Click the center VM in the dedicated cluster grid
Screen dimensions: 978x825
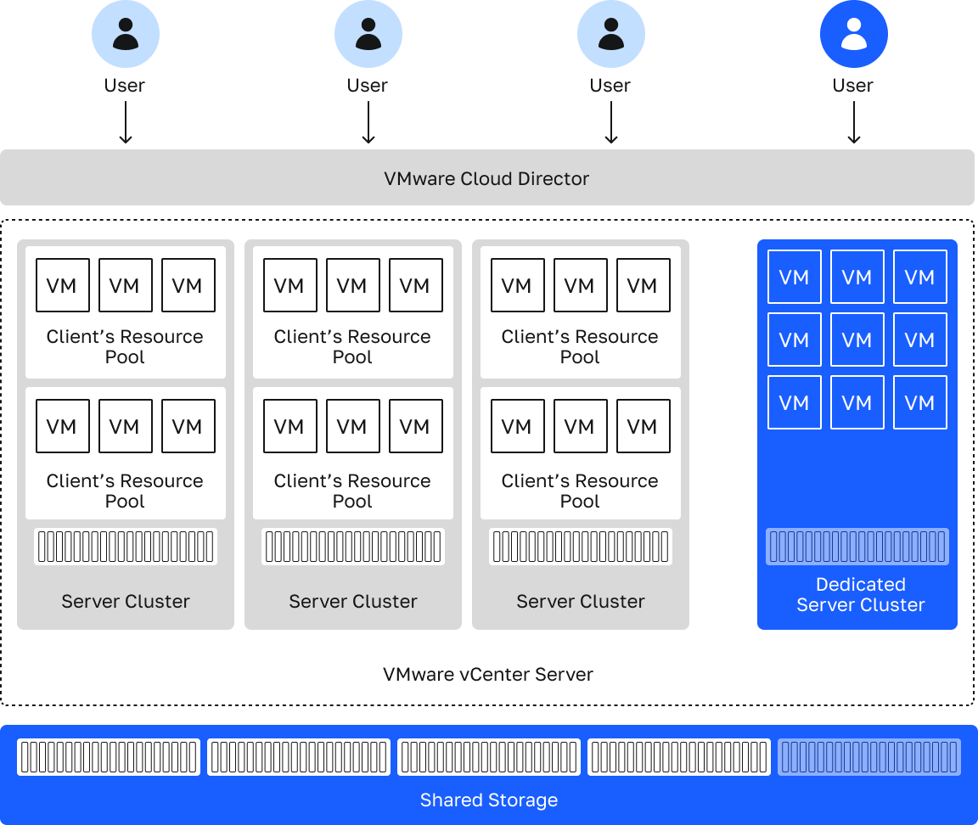857,340
